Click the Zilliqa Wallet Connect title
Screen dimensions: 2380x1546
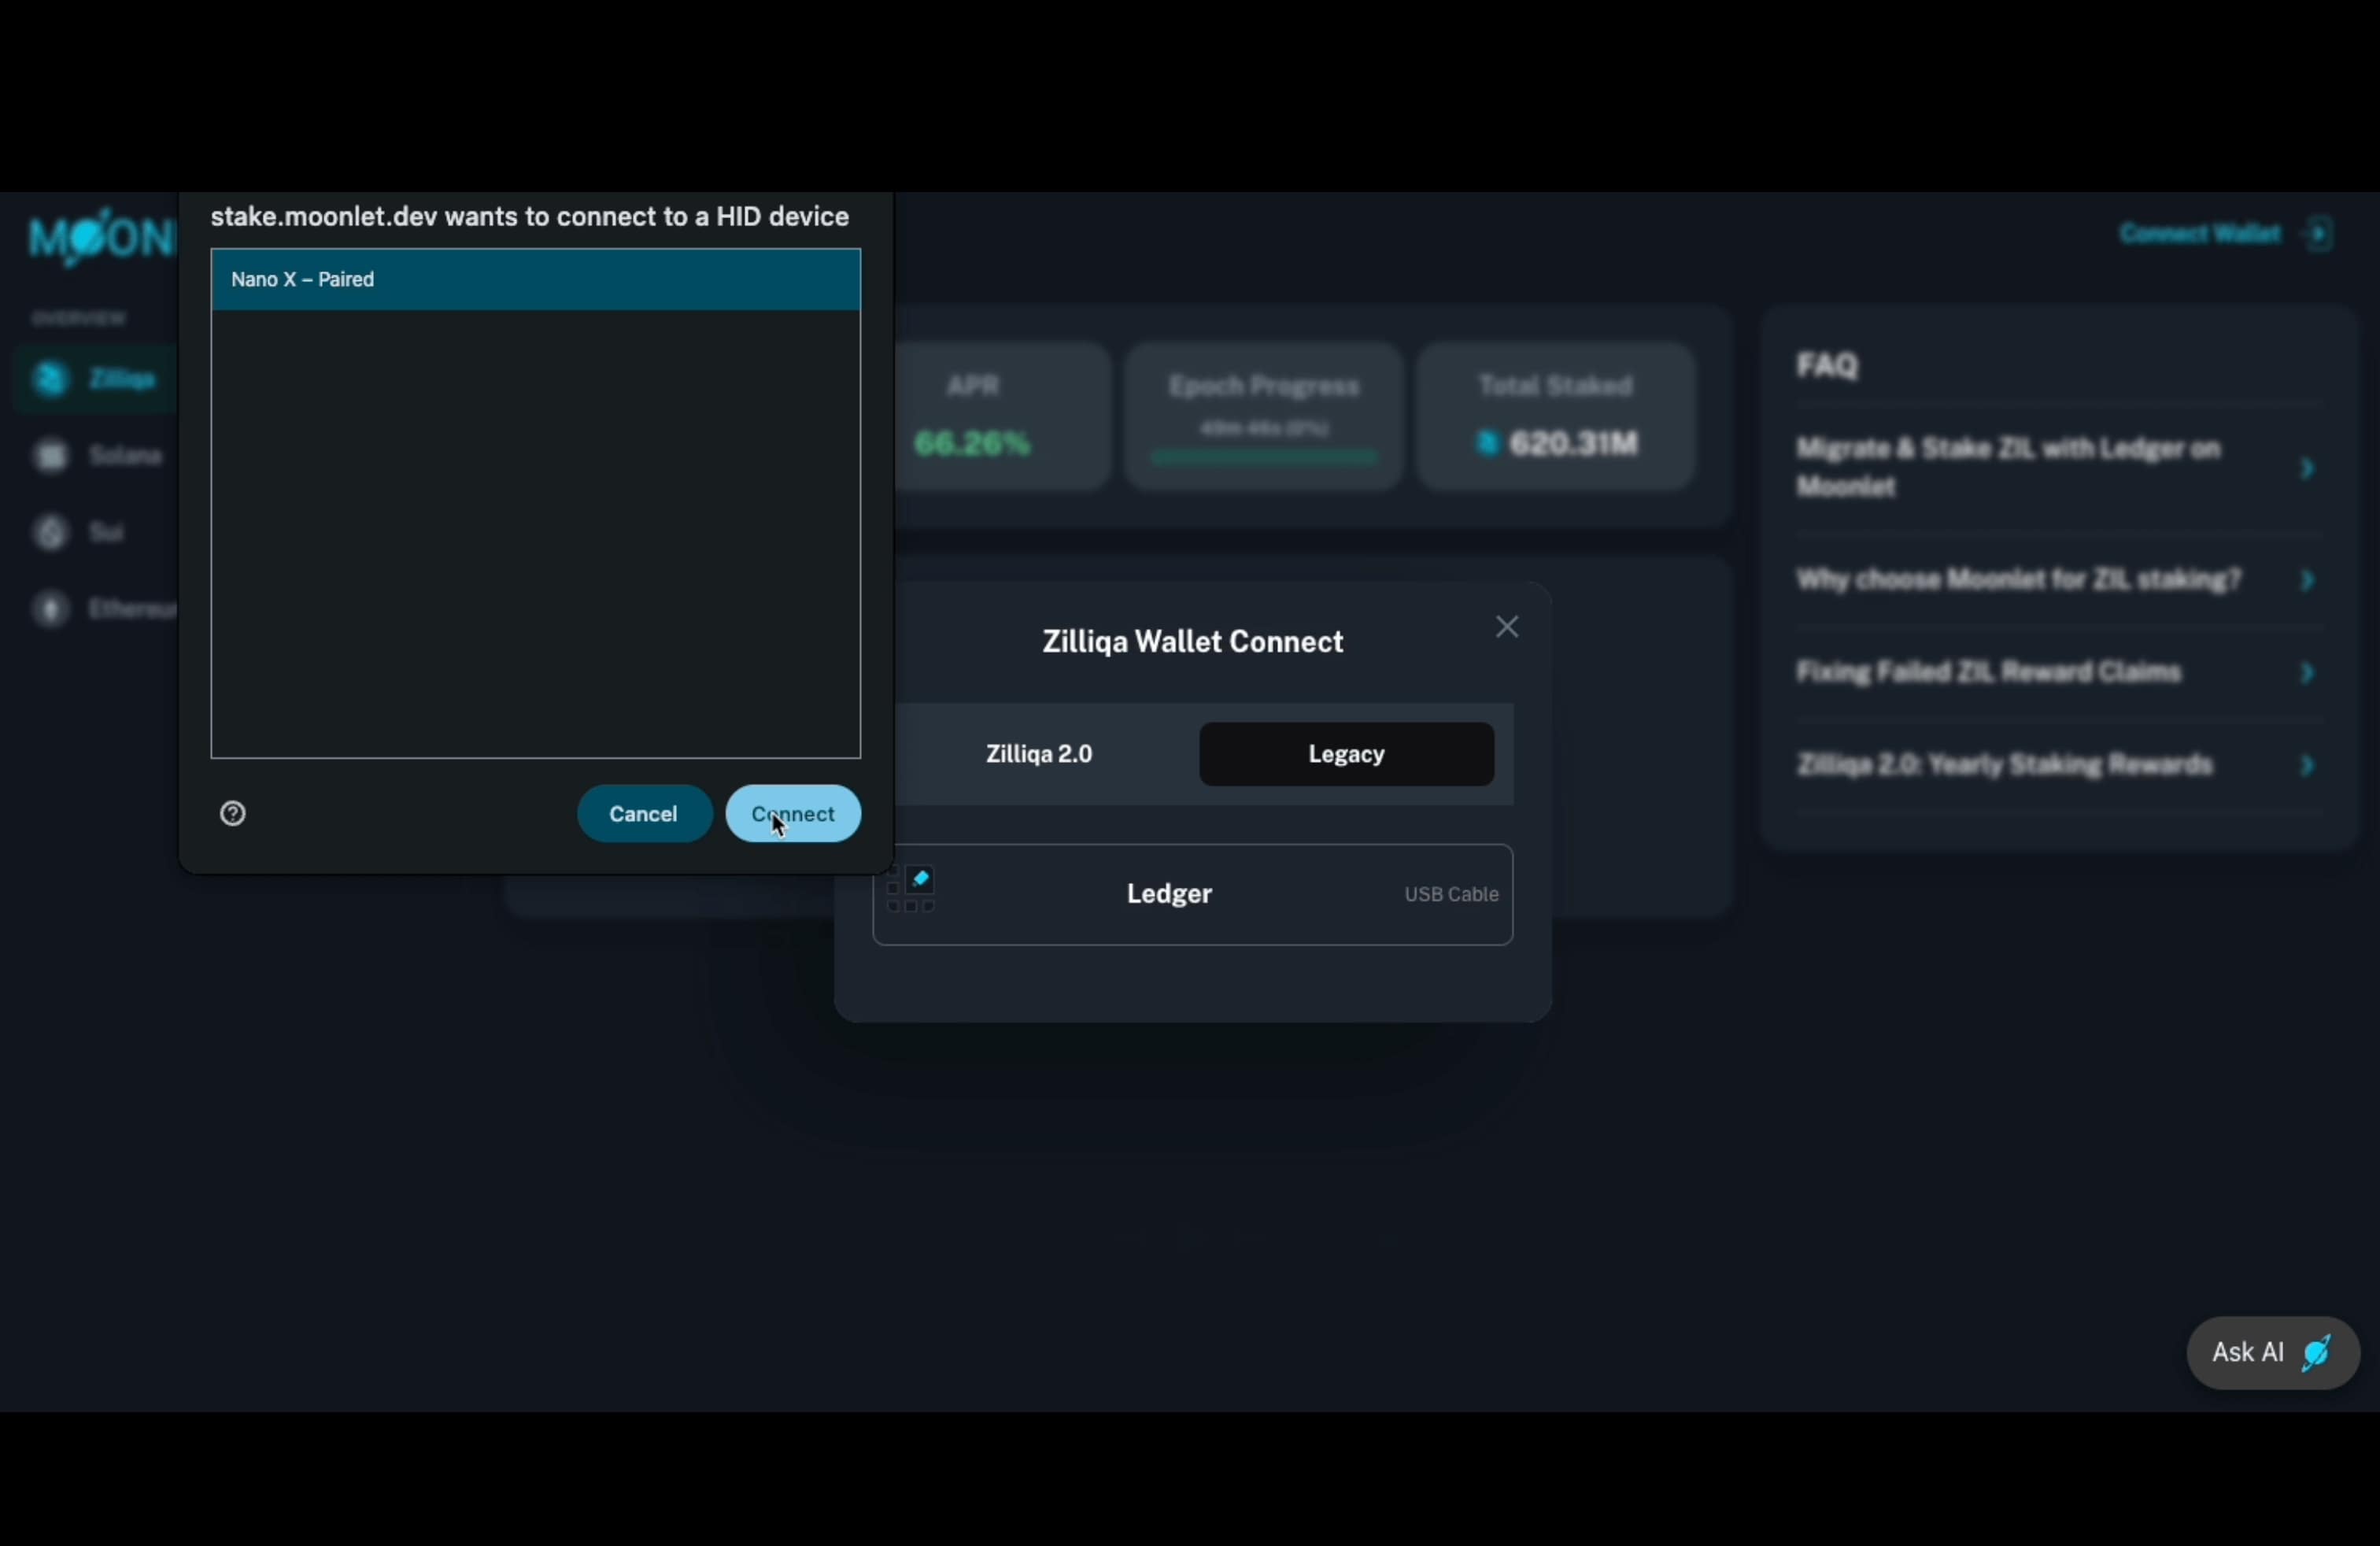click(x=1193, y=642)
